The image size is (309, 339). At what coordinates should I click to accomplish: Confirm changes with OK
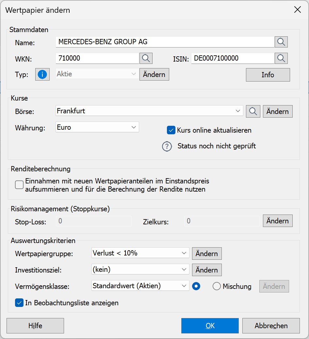210,326
